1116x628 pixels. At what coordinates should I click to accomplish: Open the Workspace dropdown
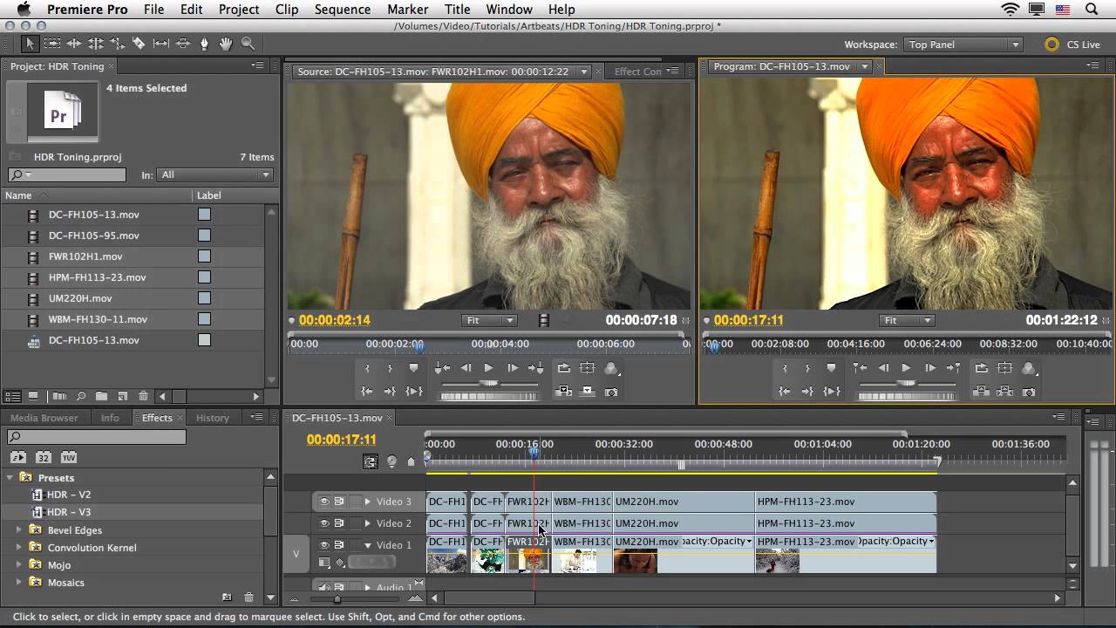click(963, 44)
